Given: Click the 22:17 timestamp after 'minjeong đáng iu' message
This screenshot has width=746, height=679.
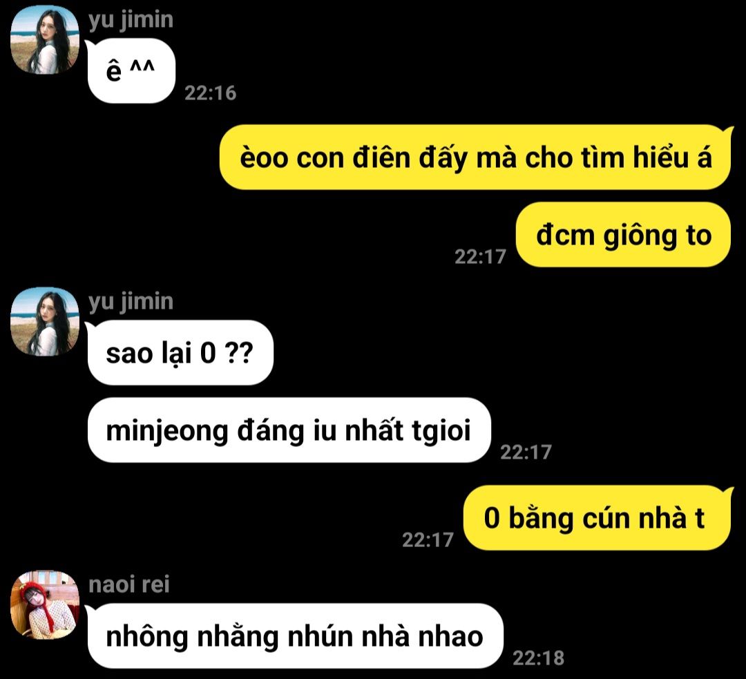Looking at the screenshot, I should coord(526,452).
